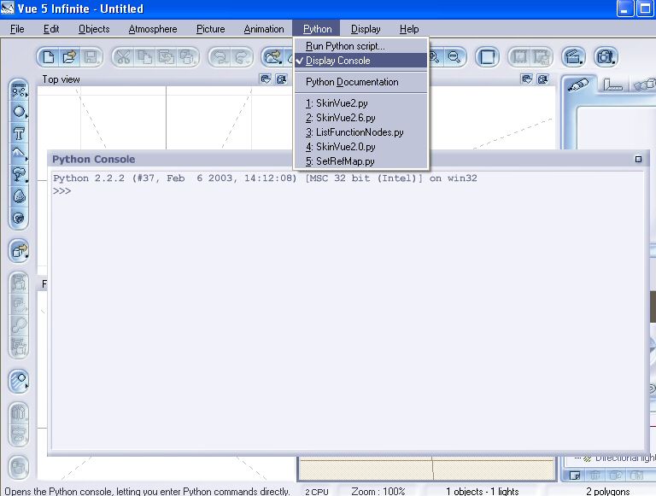The image size is (656, 496).
Task: Click the select render area icon
Action: [x=520, y=57]
